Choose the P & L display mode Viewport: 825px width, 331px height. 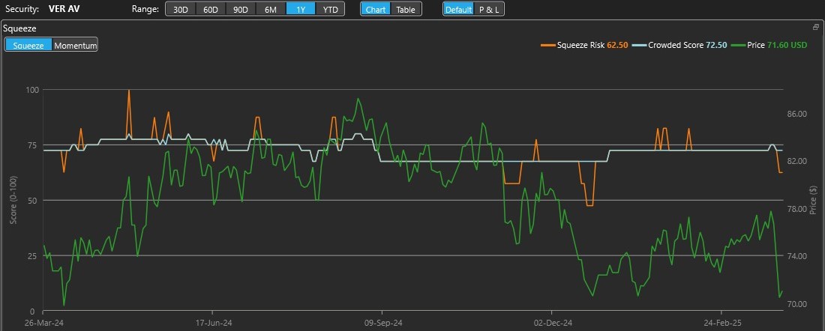click(489, 10)
